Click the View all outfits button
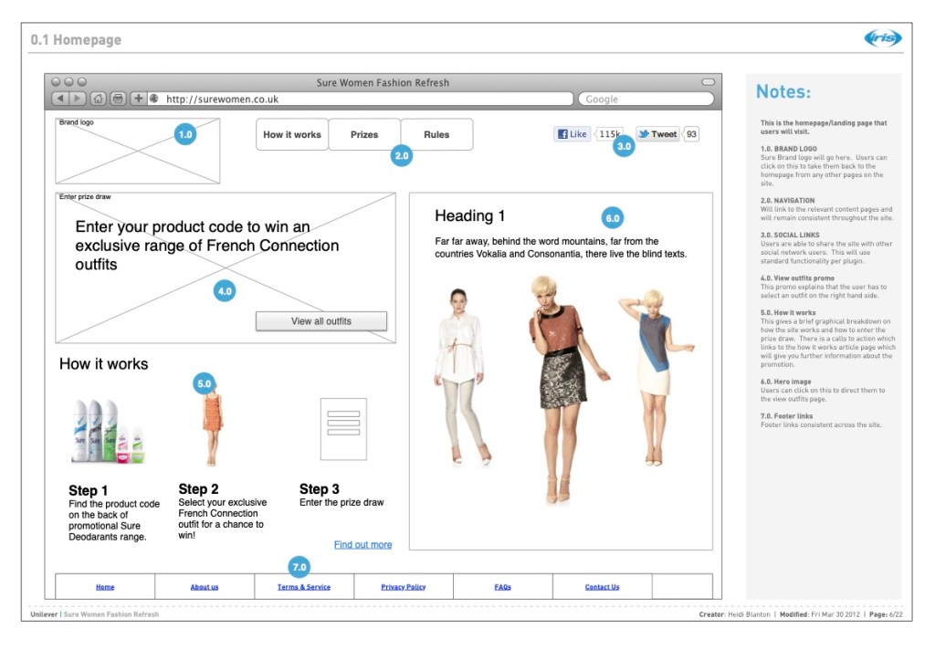This screenshot has height=660, width=935. [x=321, y=321]
